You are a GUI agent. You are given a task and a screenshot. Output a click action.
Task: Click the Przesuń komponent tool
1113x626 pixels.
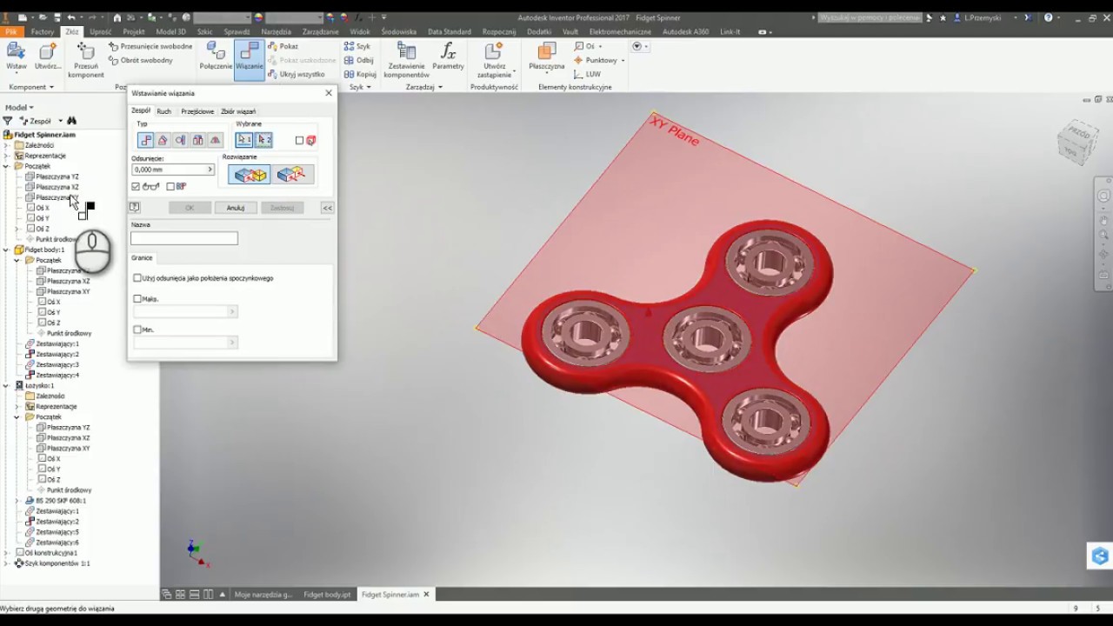click(x=86, y=60)
